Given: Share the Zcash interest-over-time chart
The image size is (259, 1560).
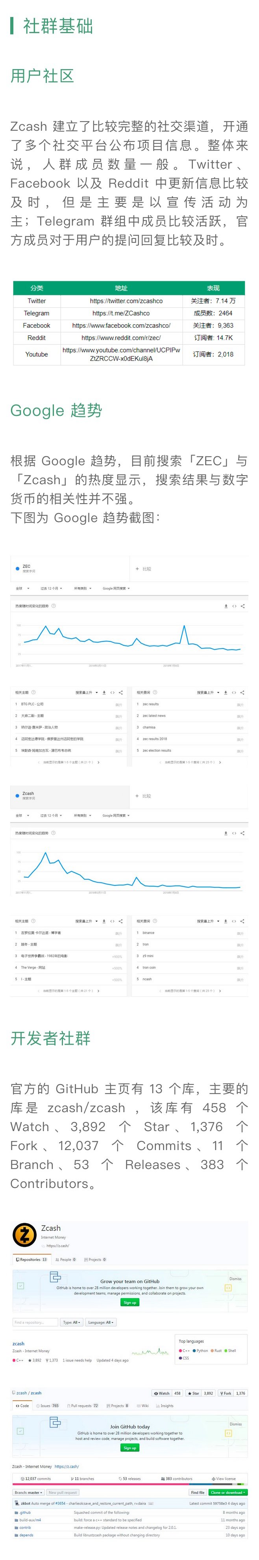Looking at the screenshot, I should 243,833.
